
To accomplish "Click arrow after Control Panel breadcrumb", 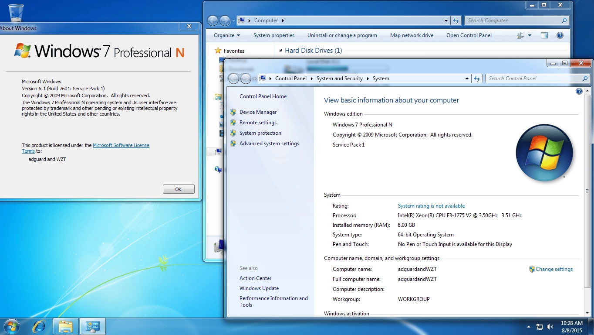I will tap(311, 79).
